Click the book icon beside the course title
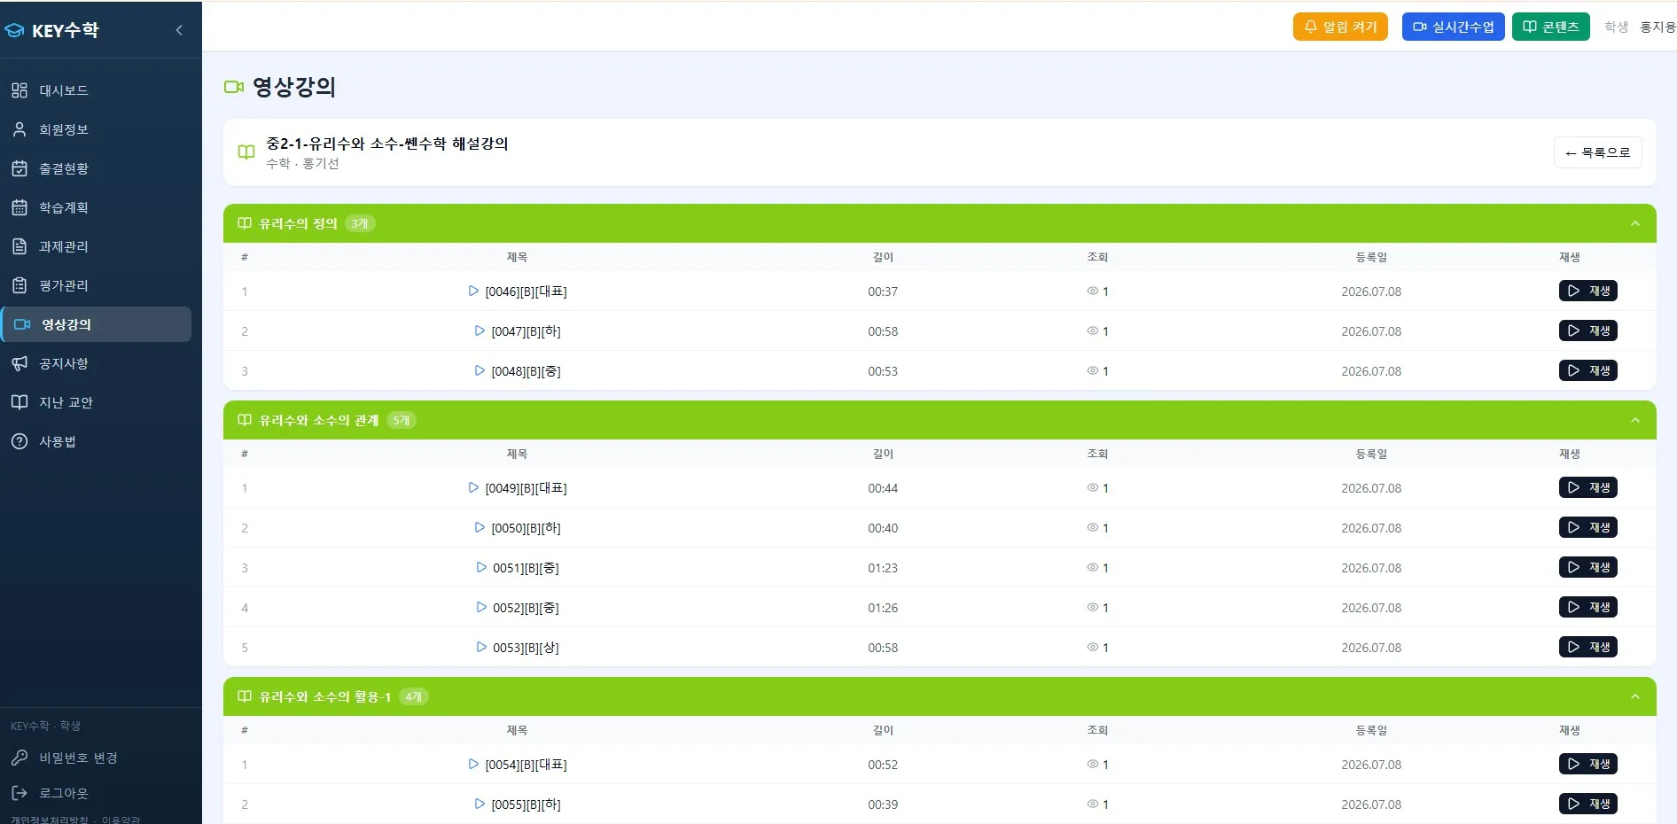This screenshot has height=824, width=1677. click(x=246, y=152)
